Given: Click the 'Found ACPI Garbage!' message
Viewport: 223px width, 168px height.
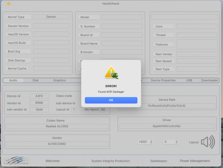Looking at the screenshot, I should [x=111, y=92].
